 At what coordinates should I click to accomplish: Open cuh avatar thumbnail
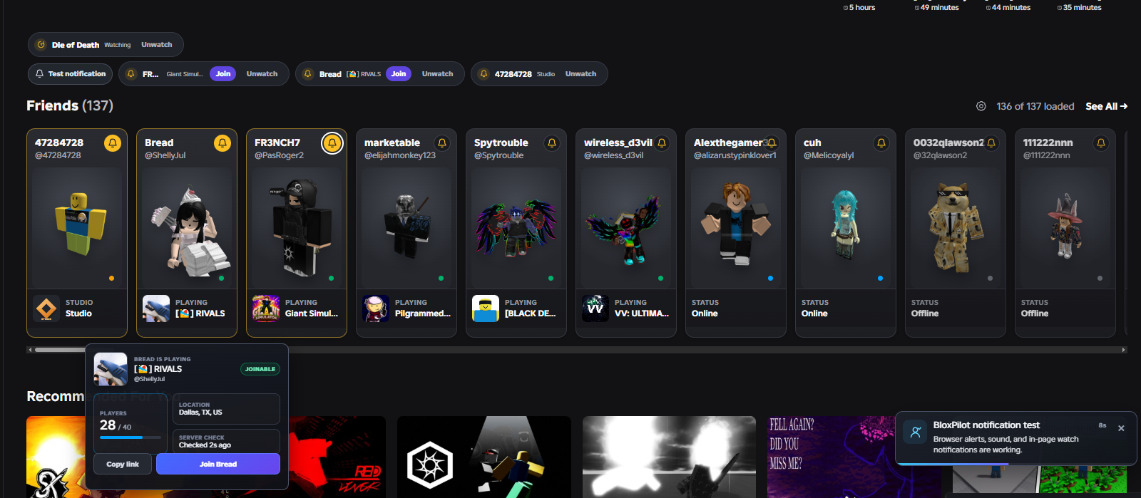coord(846,228)
